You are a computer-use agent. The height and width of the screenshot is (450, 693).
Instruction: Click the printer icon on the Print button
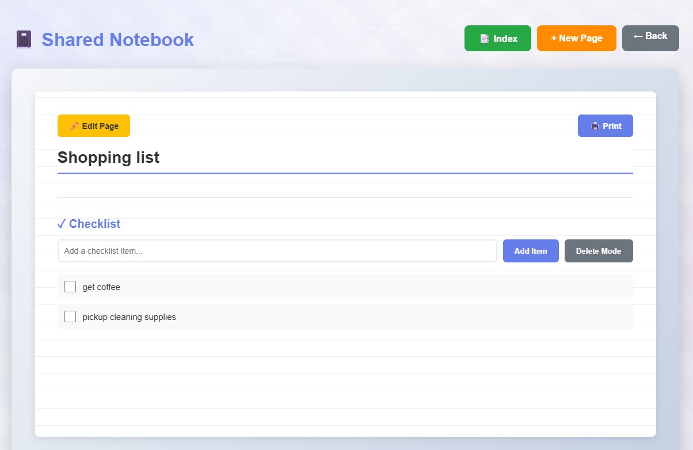click(595, 126)
